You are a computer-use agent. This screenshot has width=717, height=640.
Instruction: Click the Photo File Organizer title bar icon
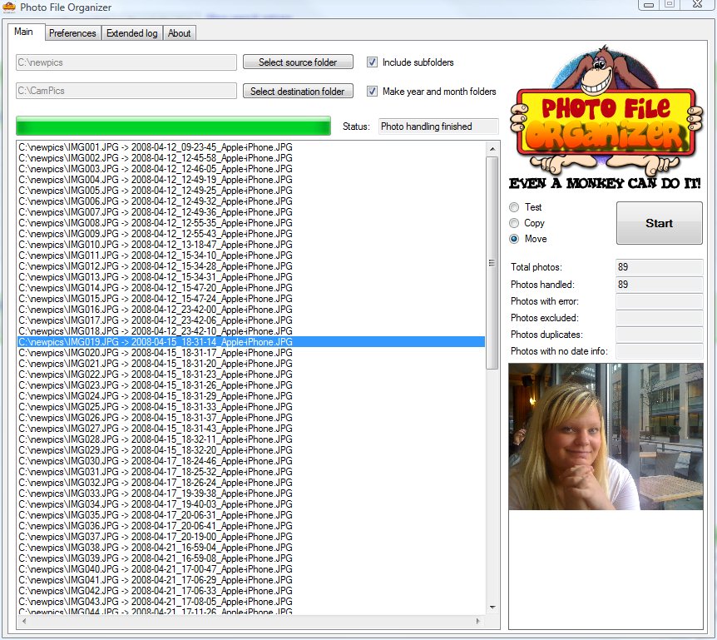click(8, 7)
